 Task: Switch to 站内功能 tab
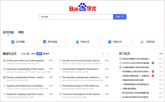[x=8, y=32]
